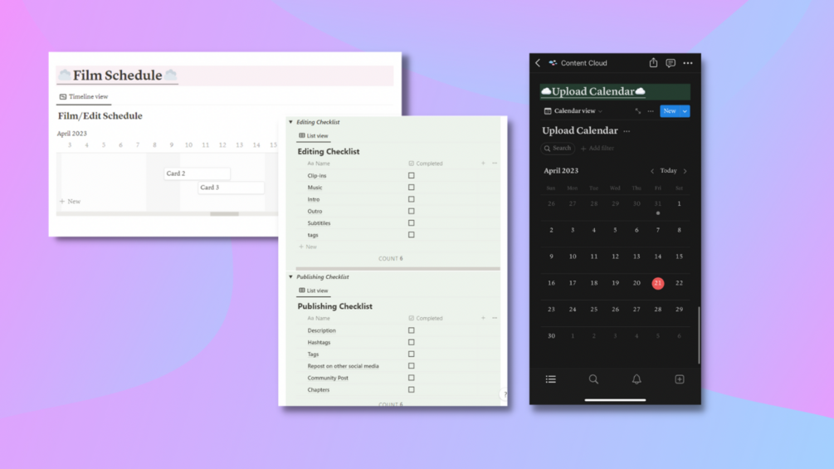Open the dropdown arrow beside New button
Screen dimensions: 834x469
[x=685, y=111]
